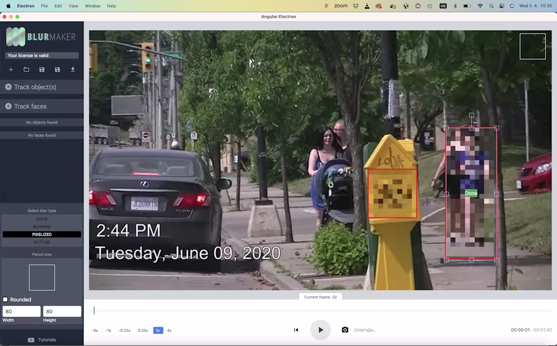Set playback speed to 4x
Image resolution: width=557 pixels, height=346 pixels.
click(170, 330)
